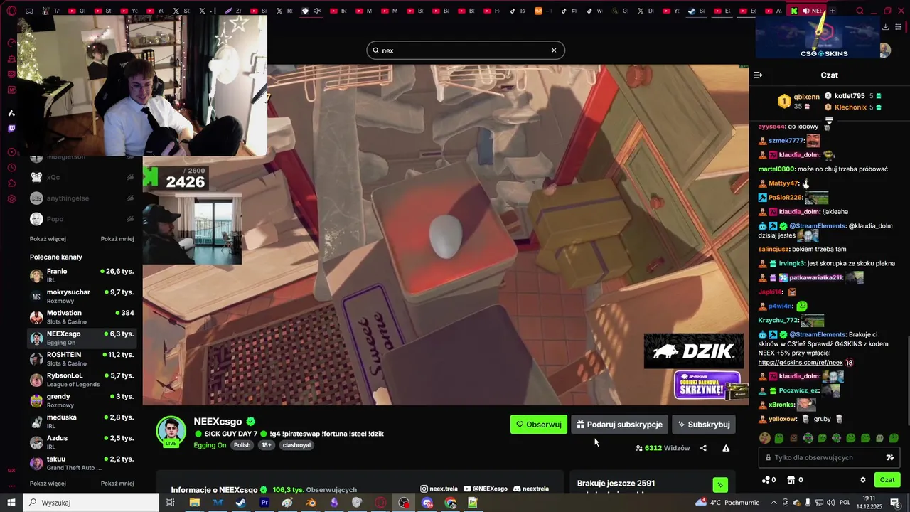Expand followed list with upper Pokaż więcej
The width and height of the screenshot is (910, 512).
[48, 239]
